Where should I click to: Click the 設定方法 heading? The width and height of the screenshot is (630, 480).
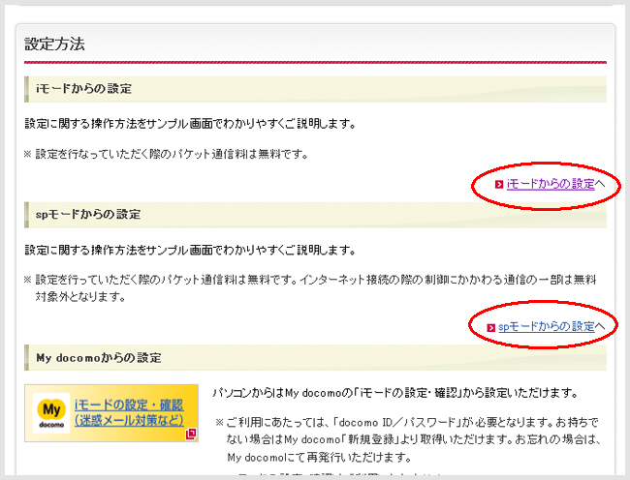click(54, 44)
